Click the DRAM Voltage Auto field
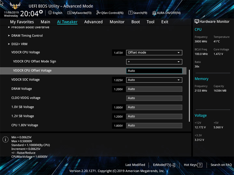The image size is (234, 175). [154, 89]
